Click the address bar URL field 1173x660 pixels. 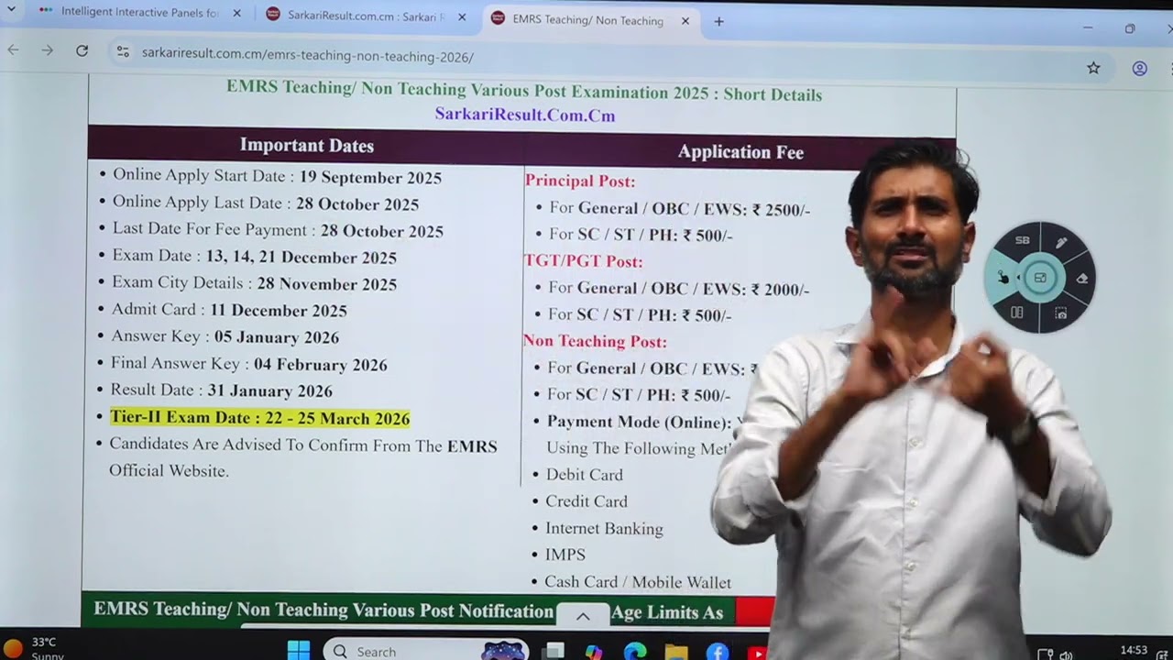coord(307,56)
